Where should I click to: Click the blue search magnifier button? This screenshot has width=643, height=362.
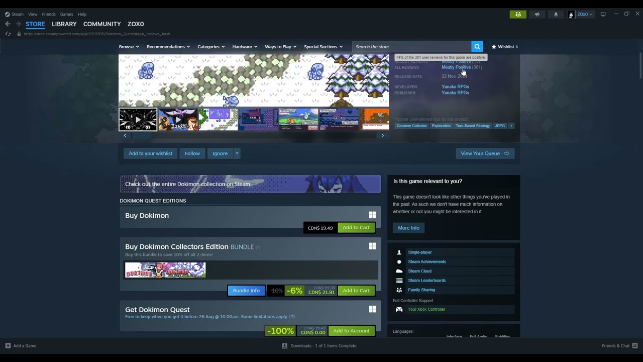(x=477, y=47)
